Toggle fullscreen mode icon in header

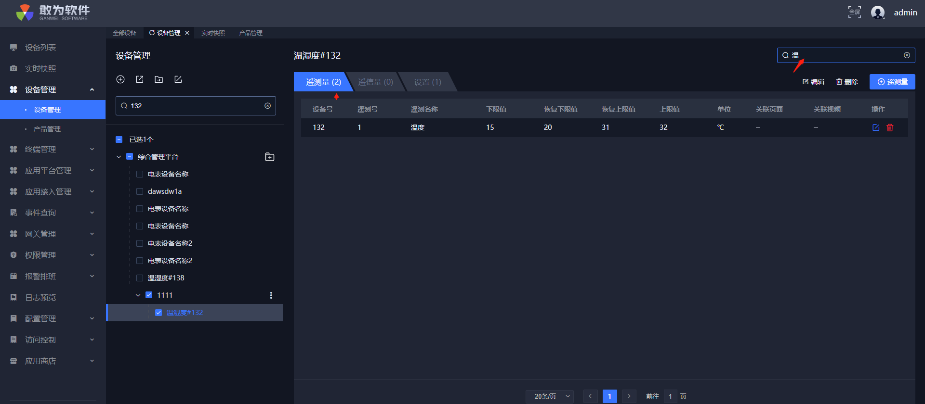[854, 12]
